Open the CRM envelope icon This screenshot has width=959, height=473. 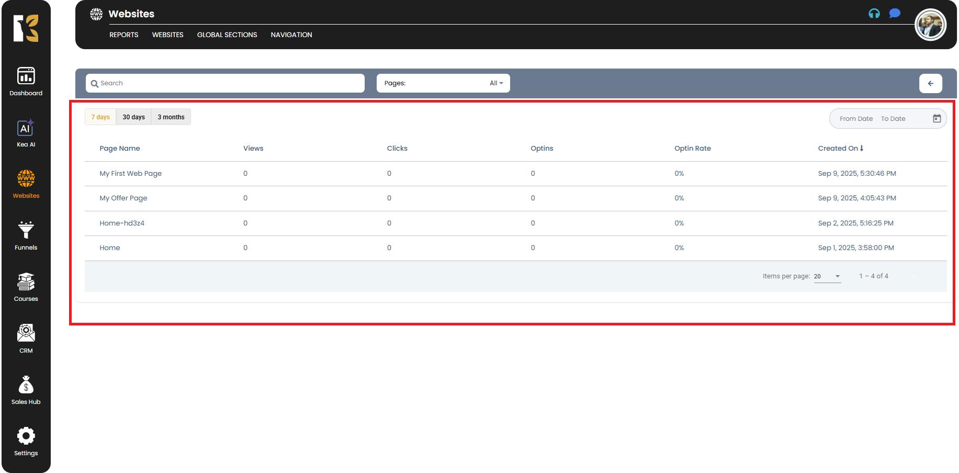click(x=26, y=333)
